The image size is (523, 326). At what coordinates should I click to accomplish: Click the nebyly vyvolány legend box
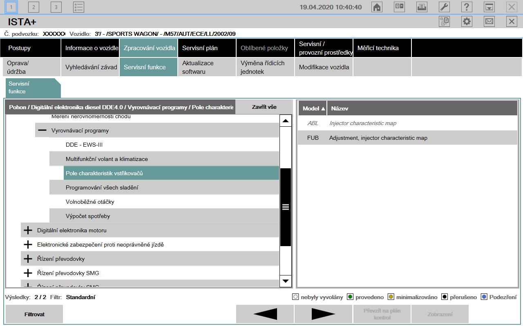[295, 297]
